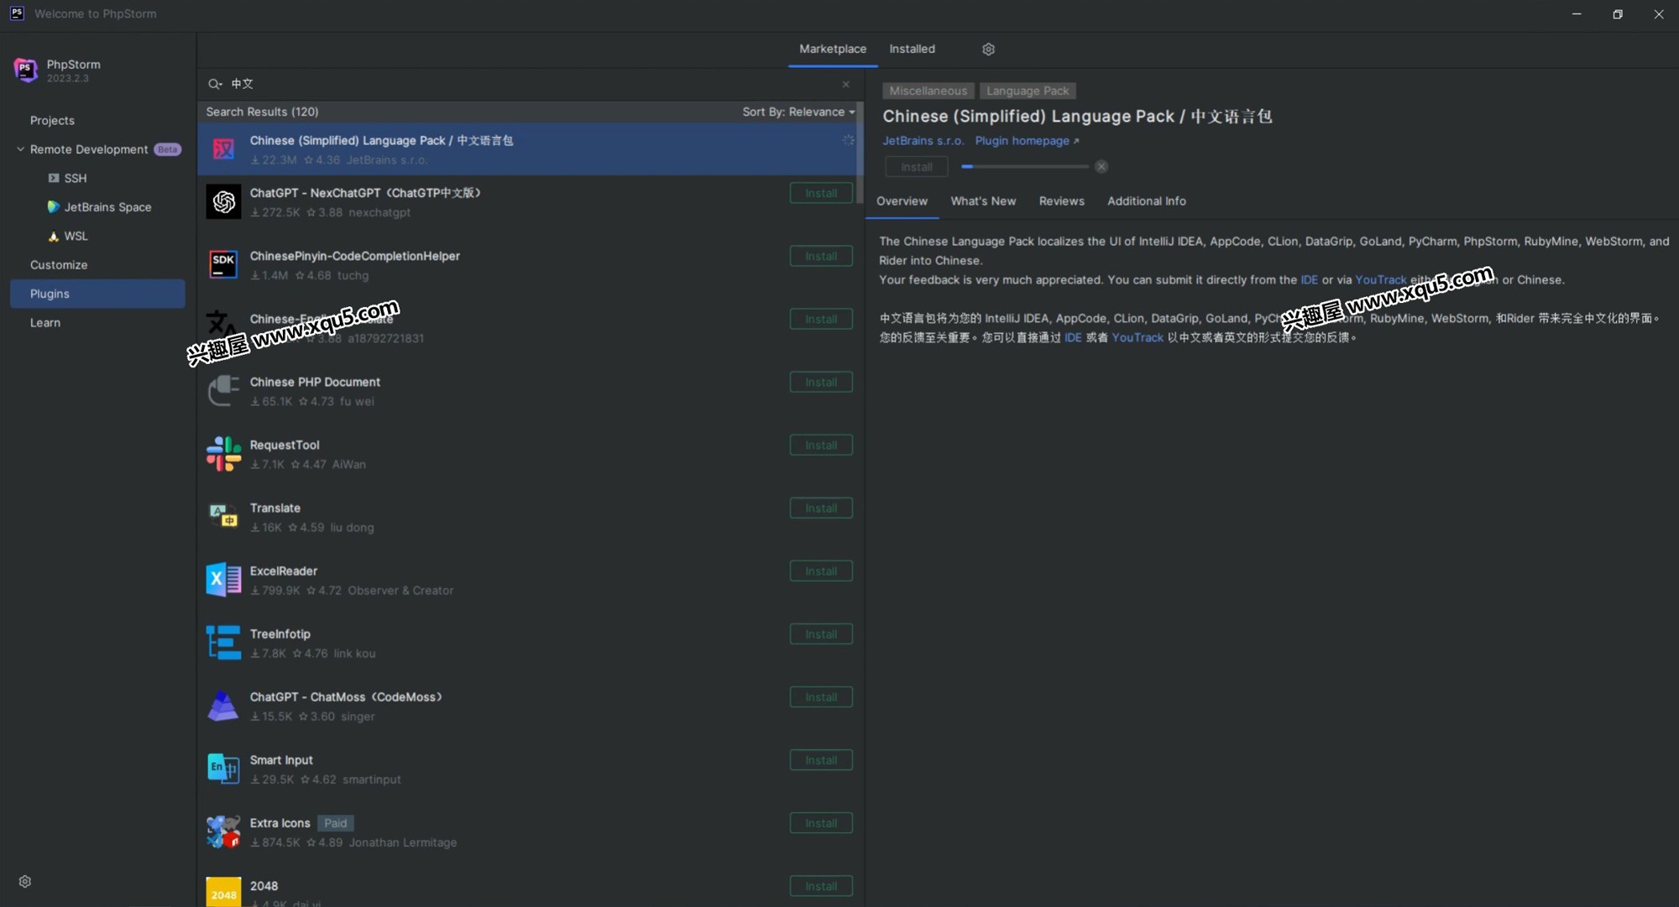The height and width of the screenshot is (907, 1679).
Task: Click the TreeInfotip plugin icon
Action: (222, 642)
